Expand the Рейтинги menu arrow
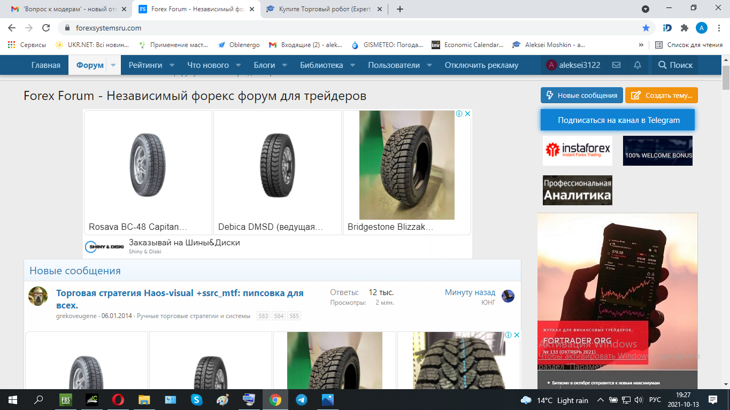Viewport: 730px width, 410px height. [x=172, y=65]
